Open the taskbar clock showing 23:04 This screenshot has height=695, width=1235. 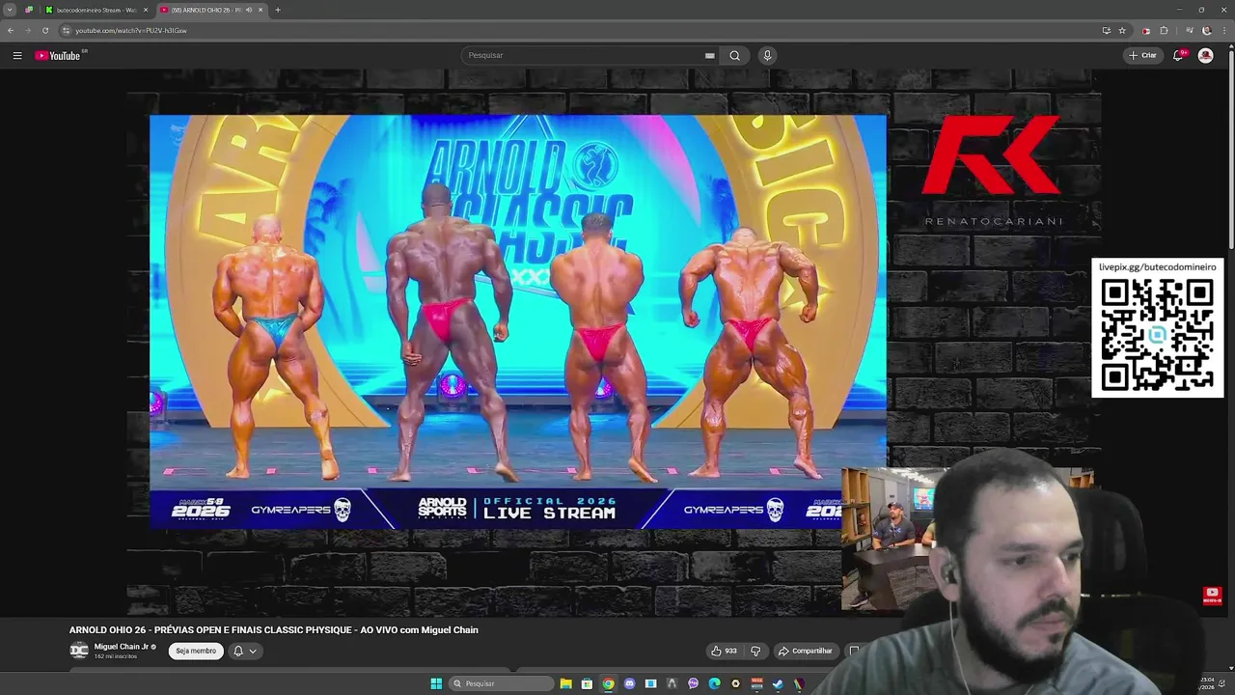1208,683
